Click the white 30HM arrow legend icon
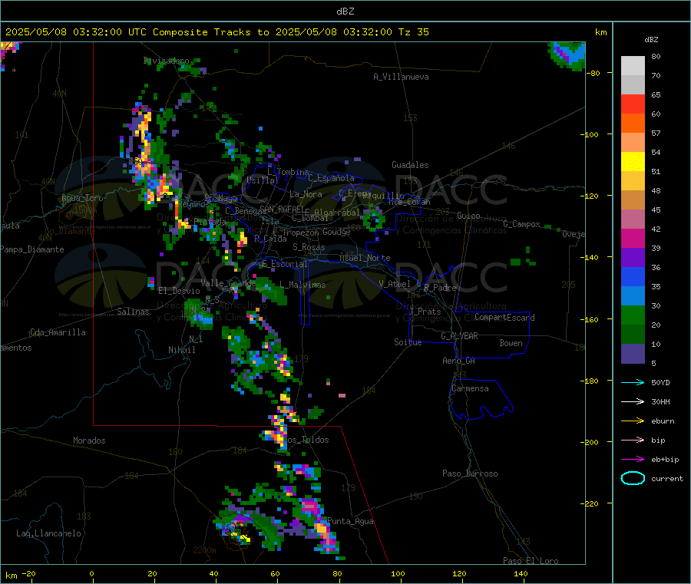 pyautogui.click(x=633, y=401)
